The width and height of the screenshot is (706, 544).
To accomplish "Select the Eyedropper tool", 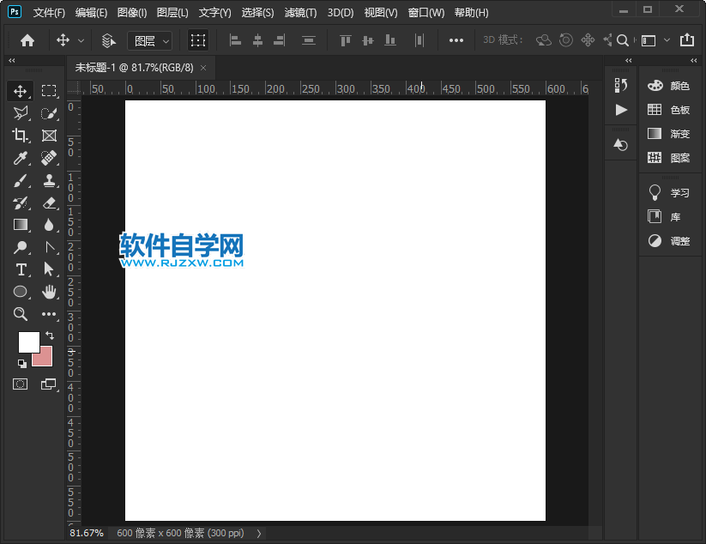I will 21,157.
